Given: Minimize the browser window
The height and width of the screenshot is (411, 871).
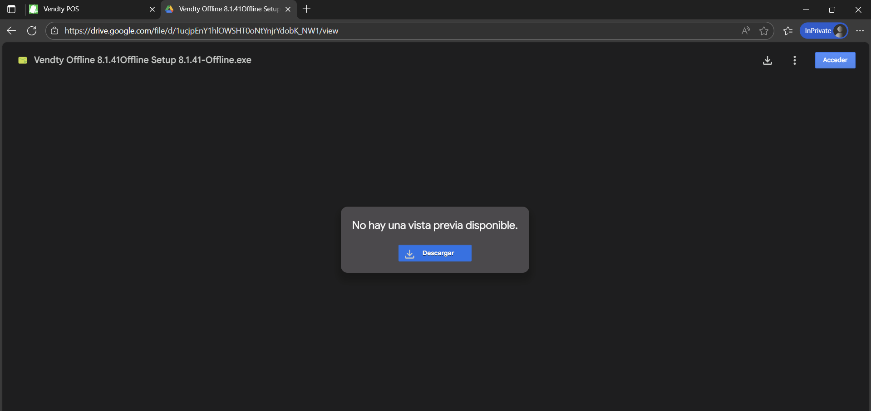Looking at the screenshot, I should click(x=806, y=9).
